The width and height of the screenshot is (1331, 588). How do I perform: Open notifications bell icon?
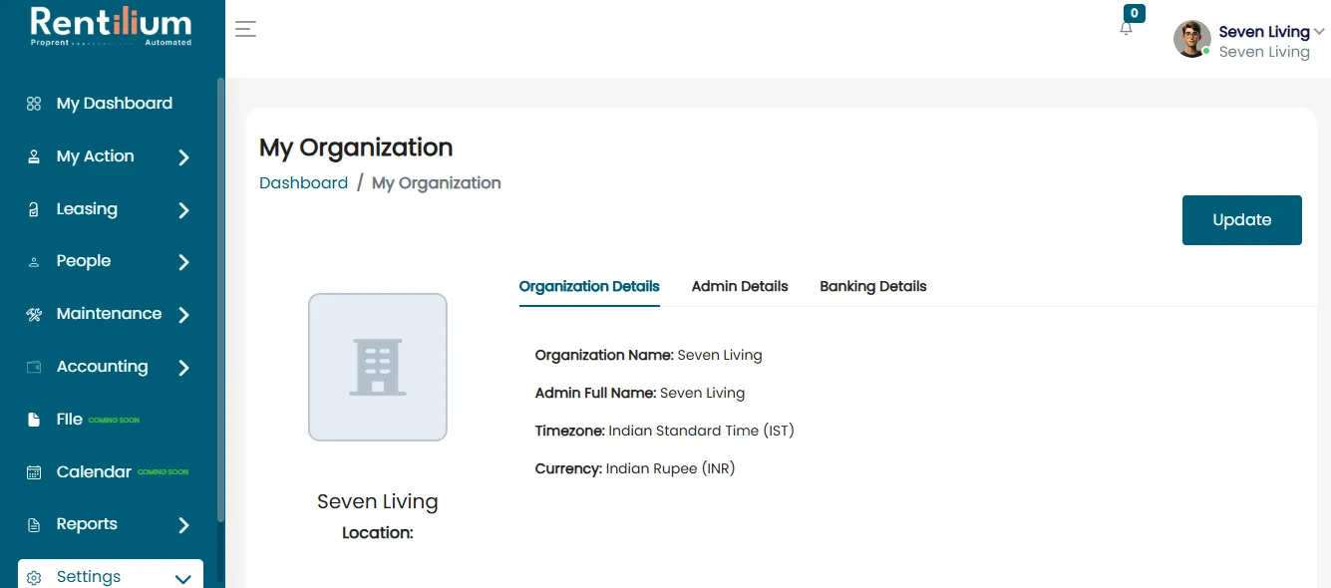1127,29
